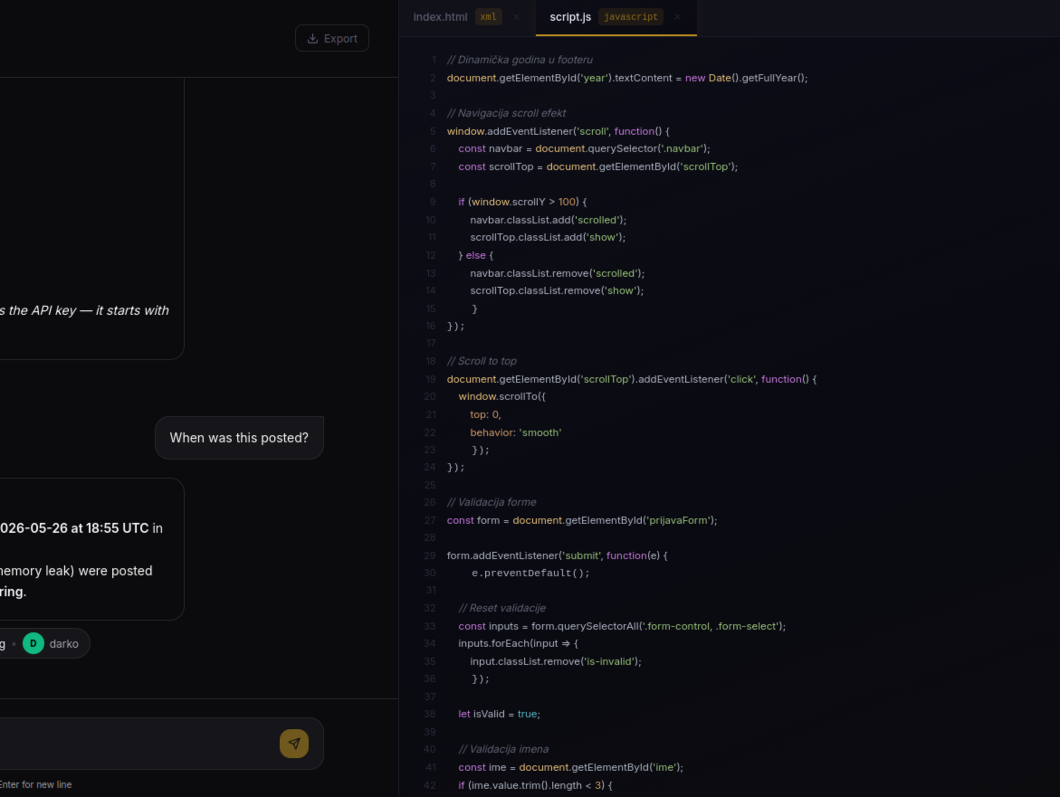Click 'the API key — it starts with' text

[x=89, y=310]
